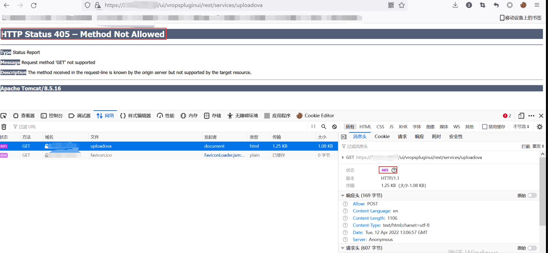Click the crop screenshot extension icon

[x=482, y=5]
